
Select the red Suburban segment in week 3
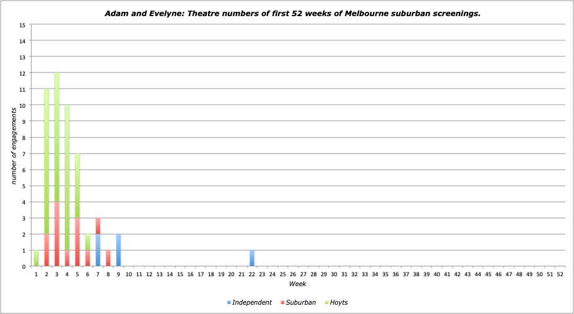(57, 234)
